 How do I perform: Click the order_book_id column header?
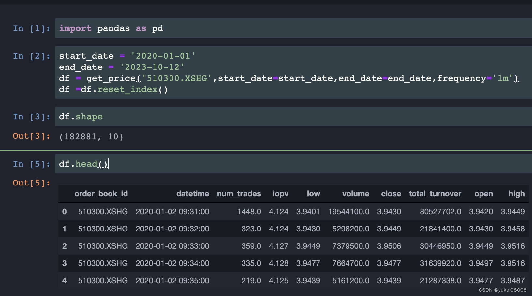coord(101,194)
